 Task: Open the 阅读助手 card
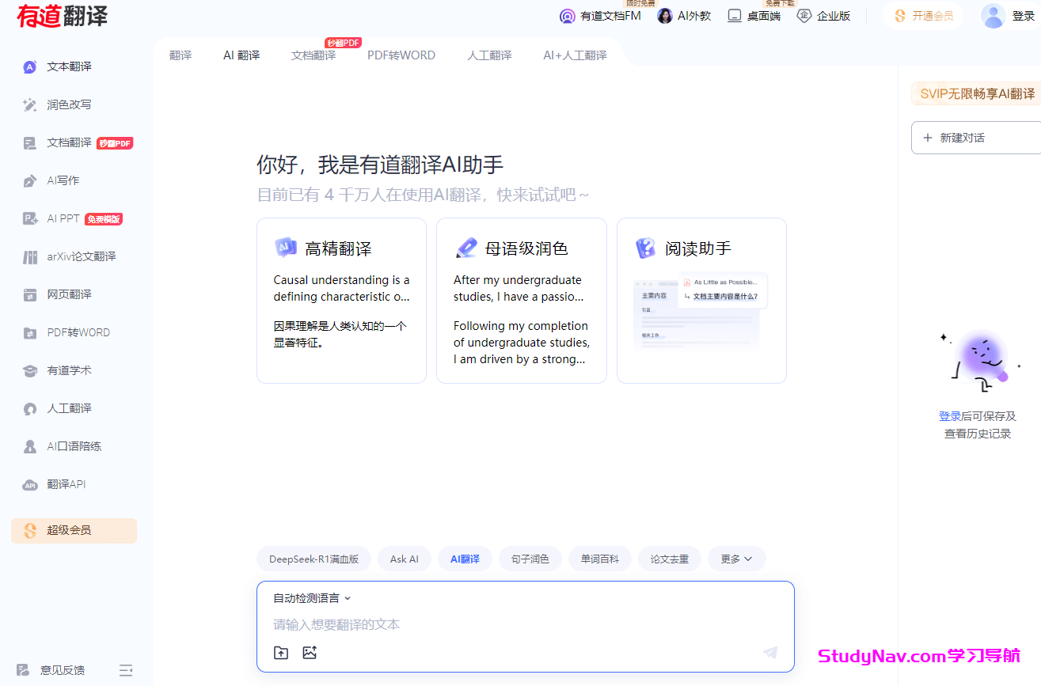[x=701, y=301]
